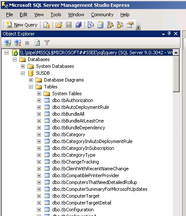Select dbo.tbComputersThatNeedDetailedRollup table
This screenshot has height=216, width=186.
[x=95, y=182]
